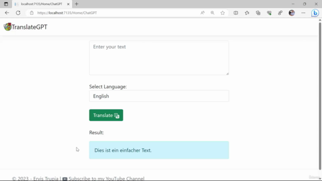Viewport: 322px width, 181px height.
Task: Open the Bing sidebar icon
Action: [315, 13]
